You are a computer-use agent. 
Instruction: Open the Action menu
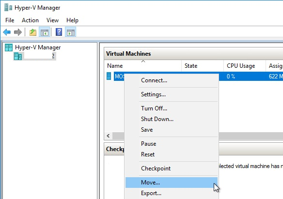tap(30, 20)
